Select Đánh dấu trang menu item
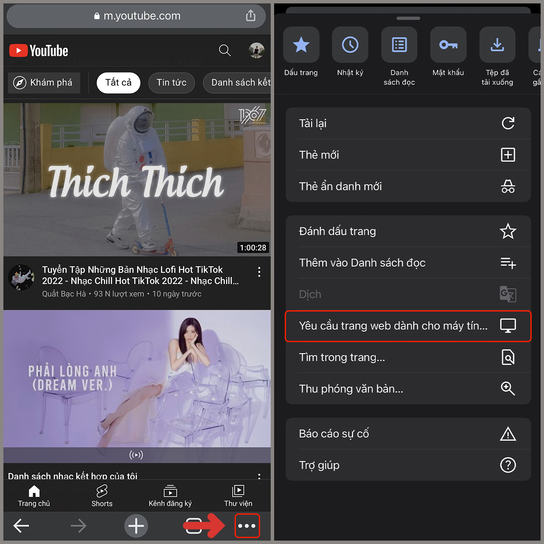 pyautogui.click(x=408, y=231)
